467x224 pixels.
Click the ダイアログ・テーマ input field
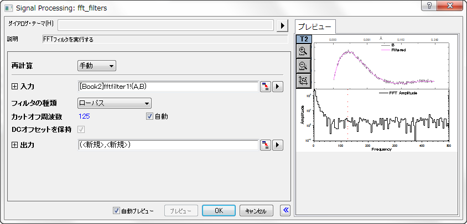pos(165,25)
